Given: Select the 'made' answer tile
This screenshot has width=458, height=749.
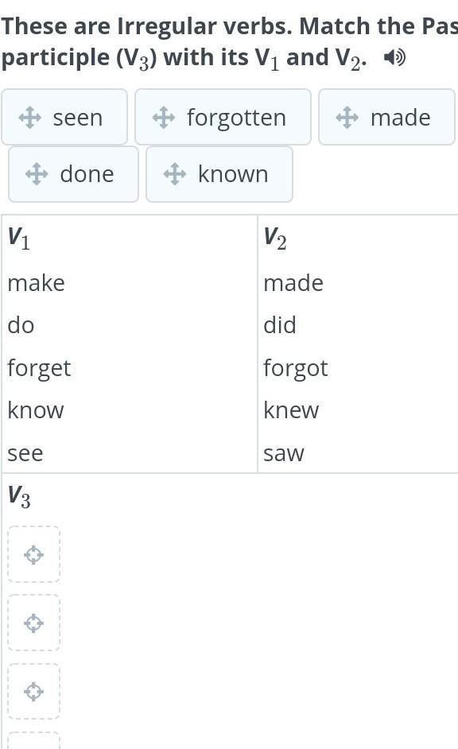Looking at the screenshot, I should (387, 117).
